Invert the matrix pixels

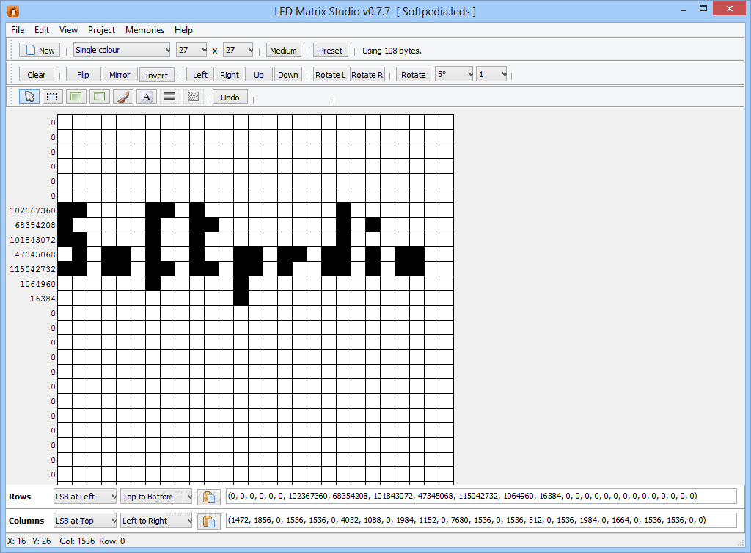tap(157, 75)
